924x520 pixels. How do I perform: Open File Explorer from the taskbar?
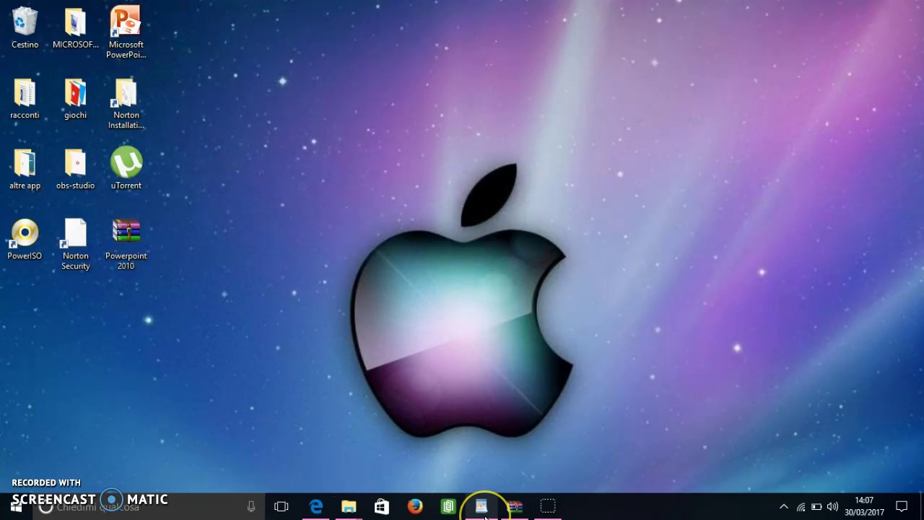click(x=349, y=507)
